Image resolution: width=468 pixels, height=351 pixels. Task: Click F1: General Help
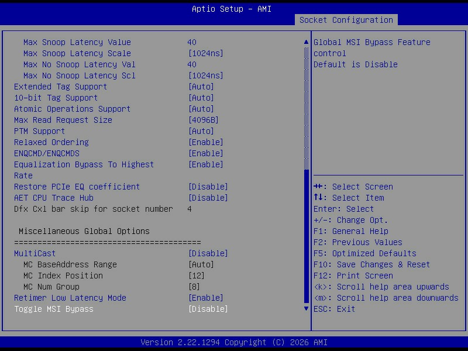350,231
